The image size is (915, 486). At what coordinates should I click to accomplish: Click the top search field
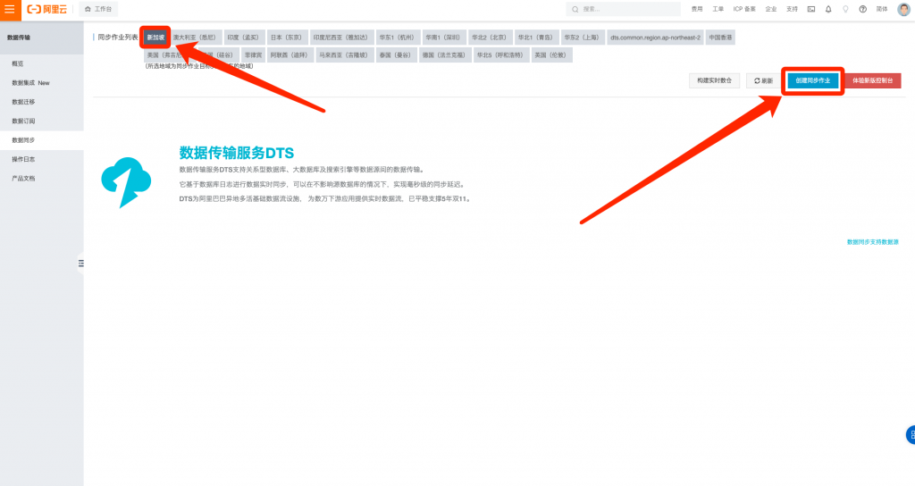pyautogui.click(x=623, y=9)
